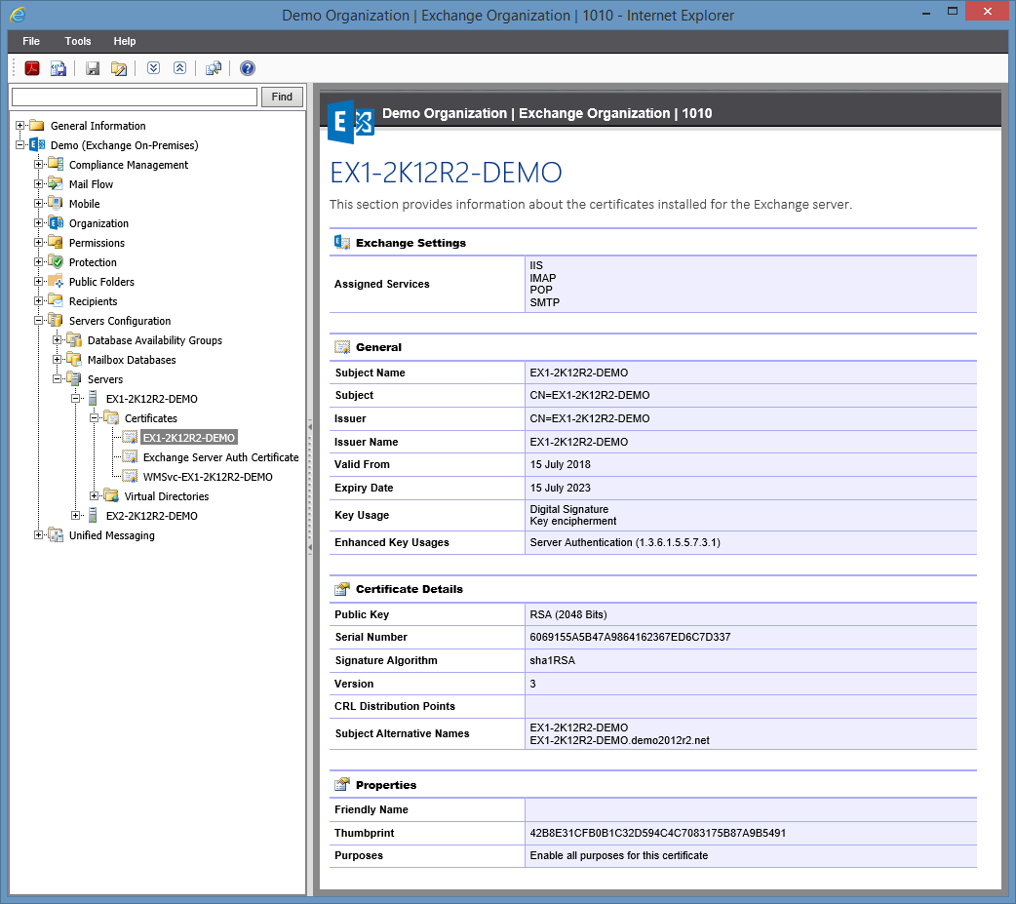Click the Mail Flow folder icon
The height and width of the screenshot is (904, 1016).
[56, 184]
